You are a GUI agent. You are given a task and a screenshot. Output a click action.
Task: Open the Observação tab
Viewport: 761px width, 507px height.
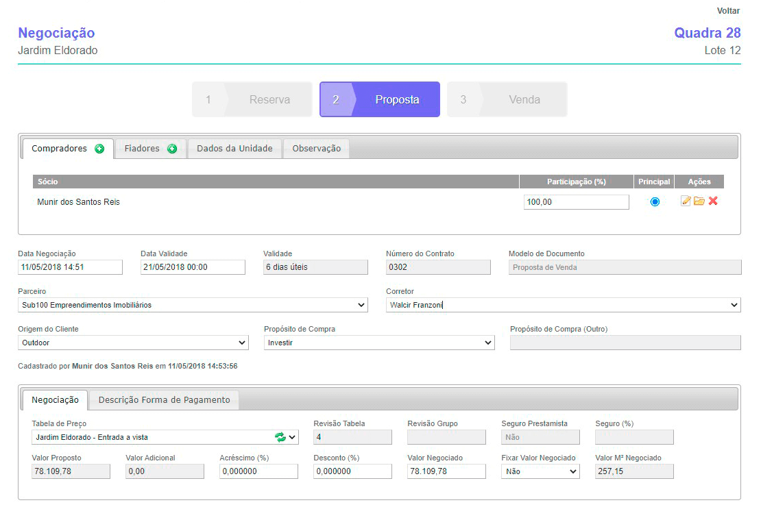[x=316, y=149]
